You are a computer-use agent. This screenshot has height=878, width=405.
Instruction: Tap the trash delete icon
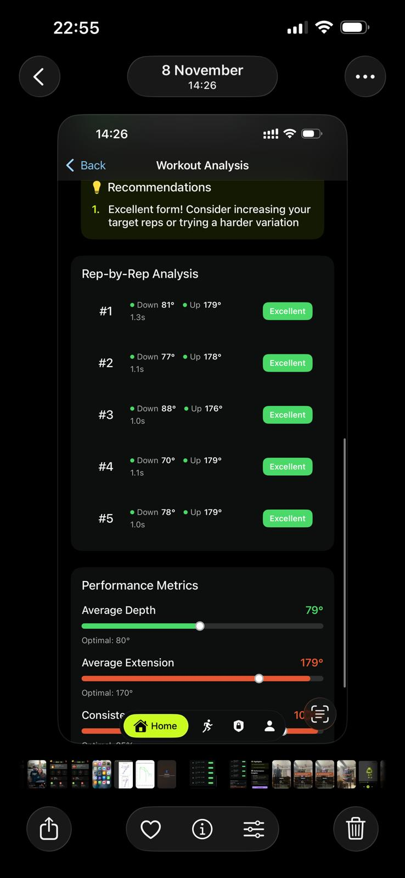pos(356,829)
